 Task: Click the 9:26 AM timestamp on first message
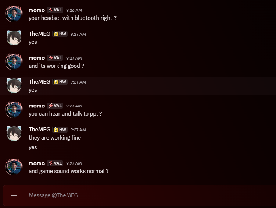(74, 10)
